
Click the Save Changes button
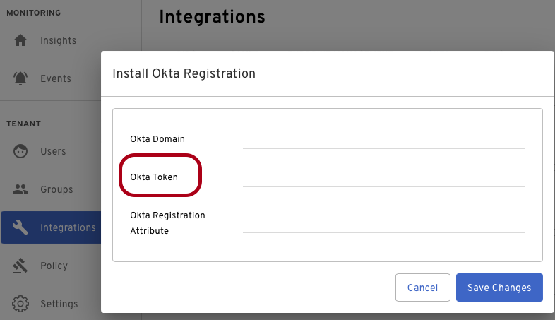tap(499, 288)
